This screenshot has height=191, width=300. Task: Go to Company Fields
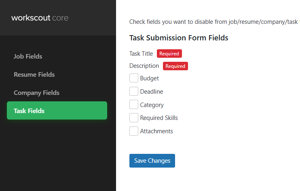pos(36,93)
